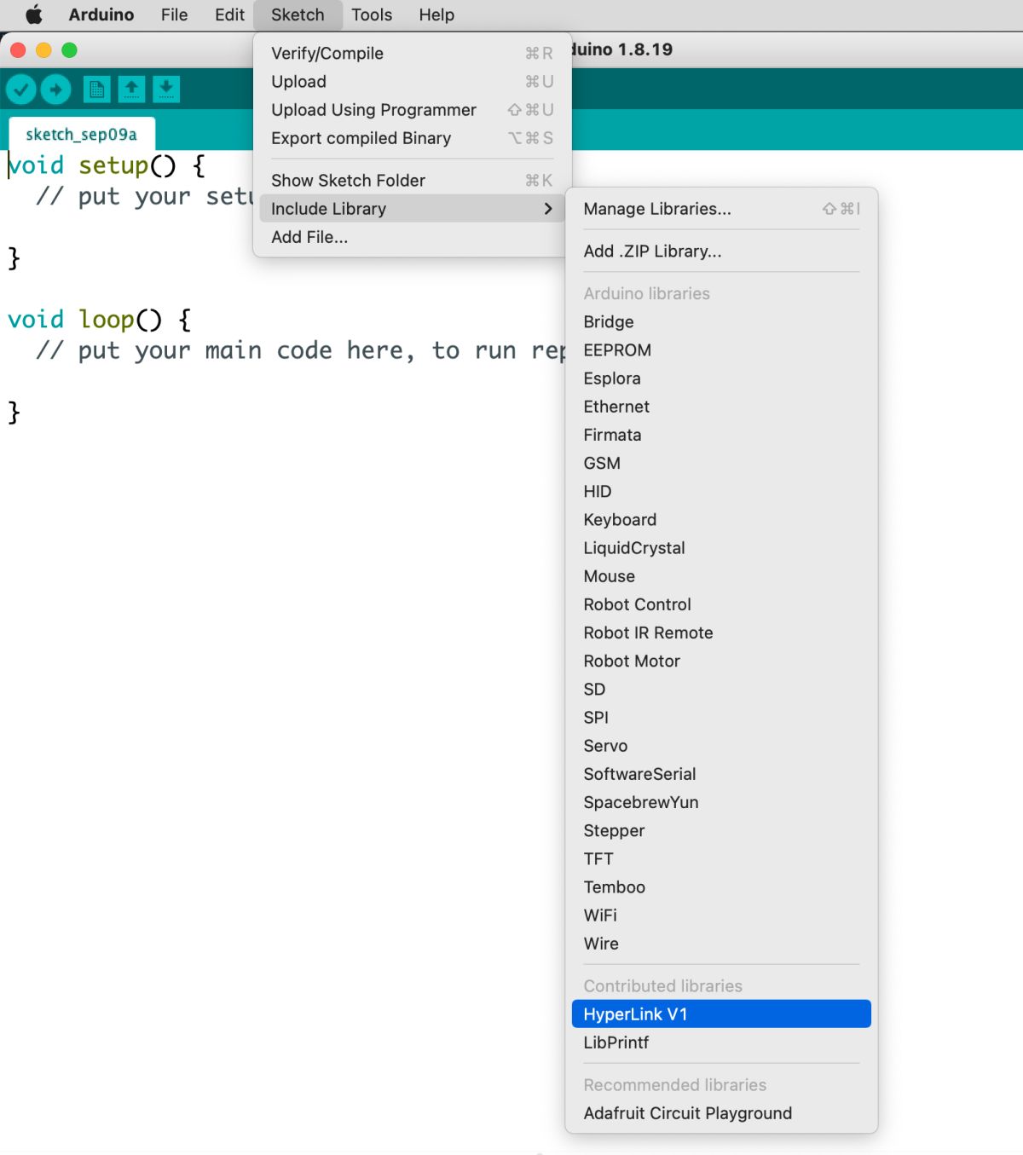This screenshot has height=1155, width=1023.
Task: Include the Temboo library
Action: click(721, 886)
